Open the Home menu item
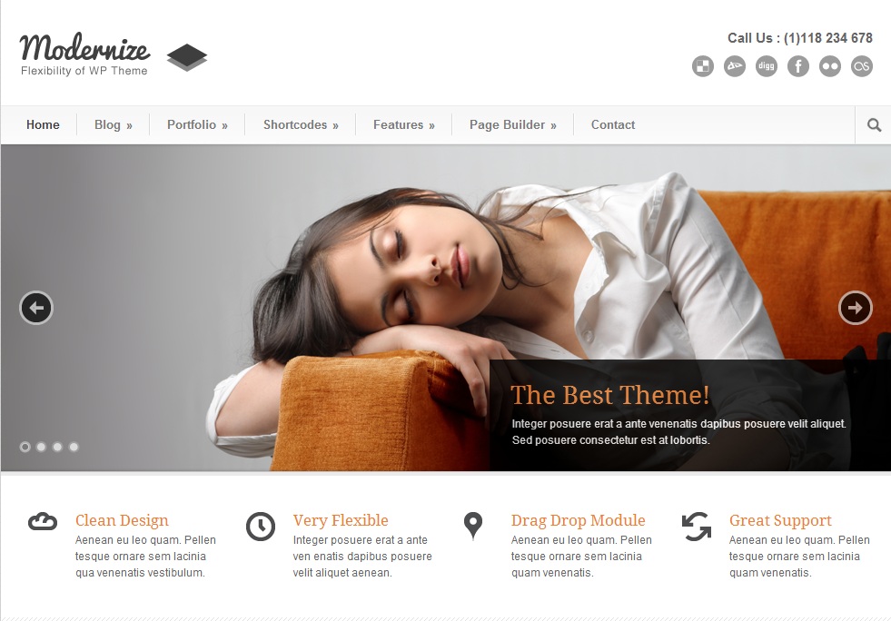891x621 pixels. tap(43, 125)
